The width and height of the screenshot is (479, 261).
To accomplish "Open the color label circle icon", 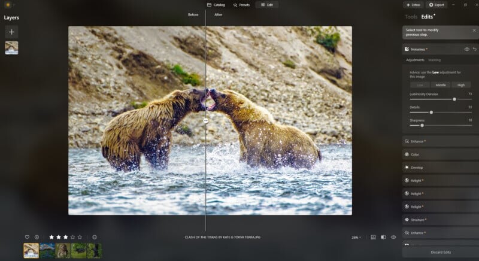I will pos(94,237).
